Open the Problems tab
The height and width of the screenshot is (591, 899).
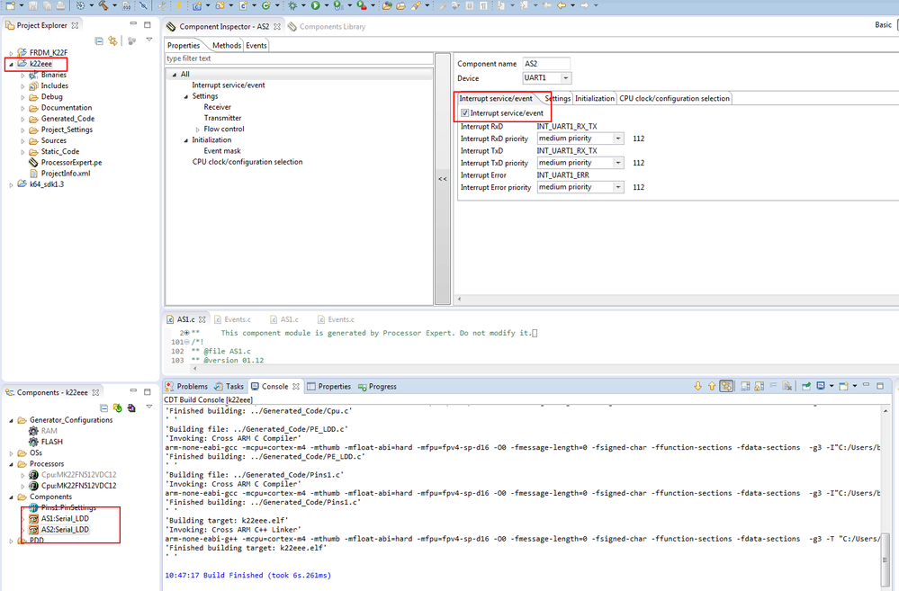186,387
